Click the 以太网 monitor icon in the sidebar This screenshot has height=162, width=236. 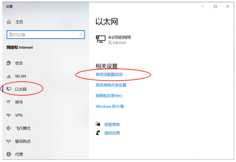[x=8, y=89]
